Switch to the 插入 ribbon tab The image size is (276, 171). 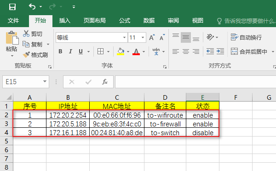coord(64,21)
